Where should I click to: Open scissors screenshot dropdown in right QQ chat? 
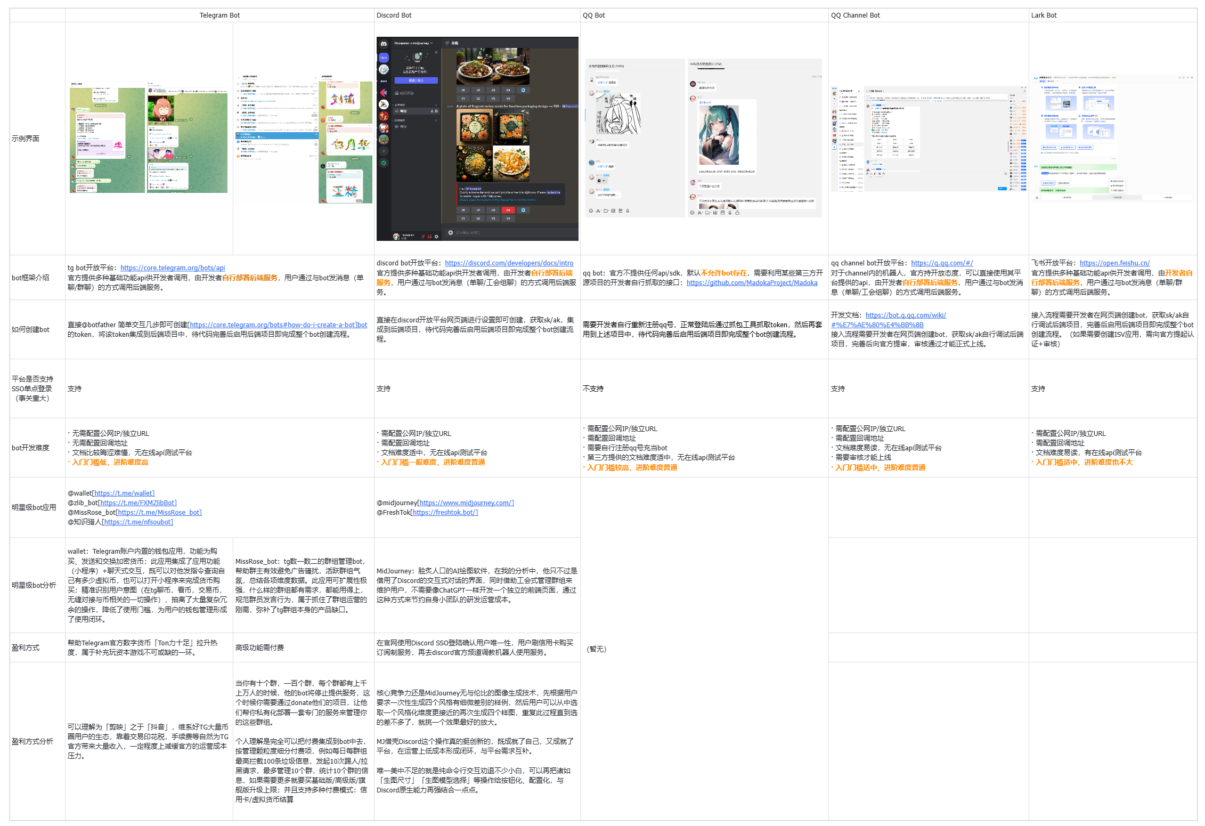click(x=702, y=213)
